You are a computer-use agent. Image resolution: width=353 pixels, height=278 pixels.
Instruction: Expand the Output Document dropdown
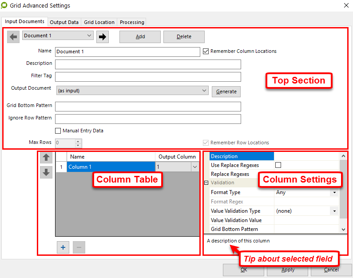[204, 91]
